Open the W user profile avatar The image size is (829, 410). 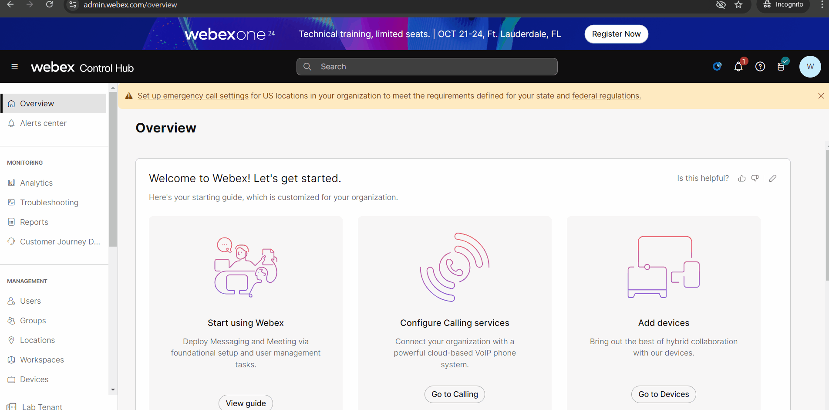coord(810,67)
